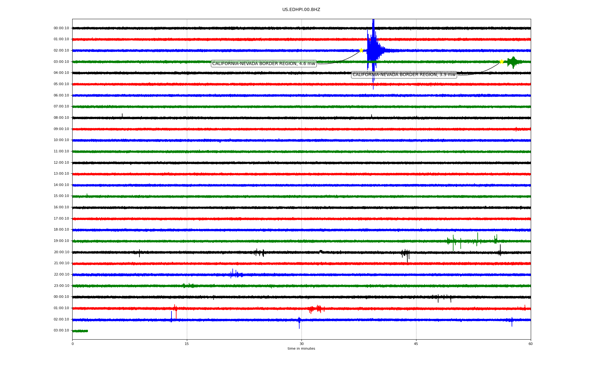Pick the 16:00:10 time label
Viewport: 603px width, 377px height.
pos(61,207)
